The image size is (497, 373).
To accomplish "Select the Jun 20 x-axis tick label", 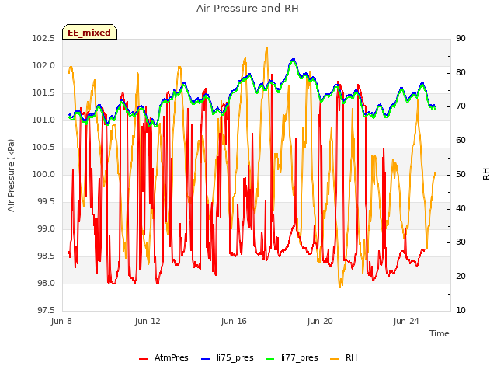I will (x=320, y=321).
